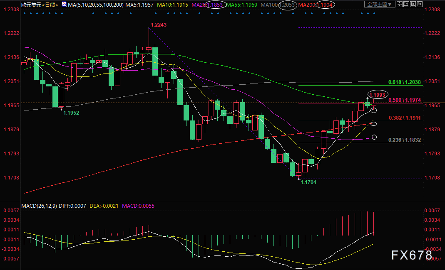The image size is (445, 270).
Task: Click the MA10:1.1915 value
Action: 173,5
